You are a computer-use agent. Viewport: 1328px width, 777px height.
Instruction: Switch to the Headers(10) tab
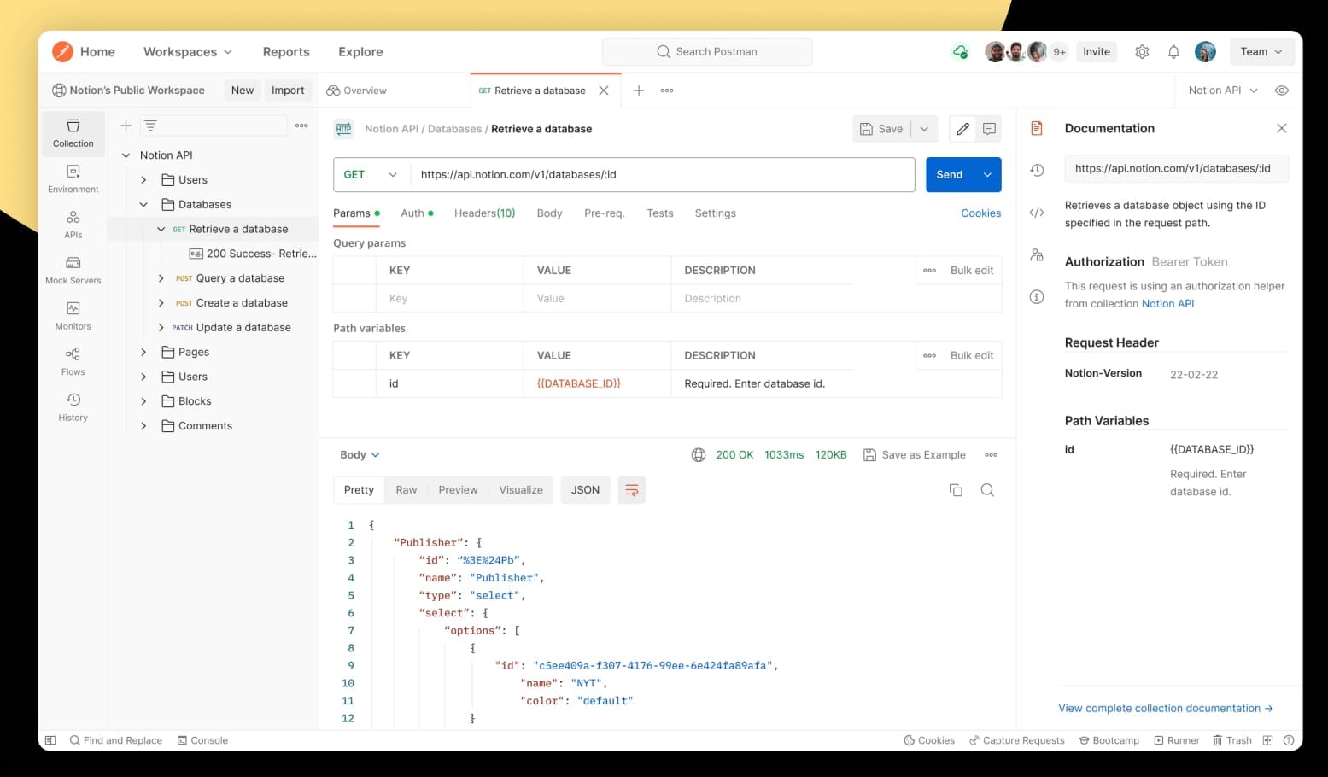tap(484, 213)
